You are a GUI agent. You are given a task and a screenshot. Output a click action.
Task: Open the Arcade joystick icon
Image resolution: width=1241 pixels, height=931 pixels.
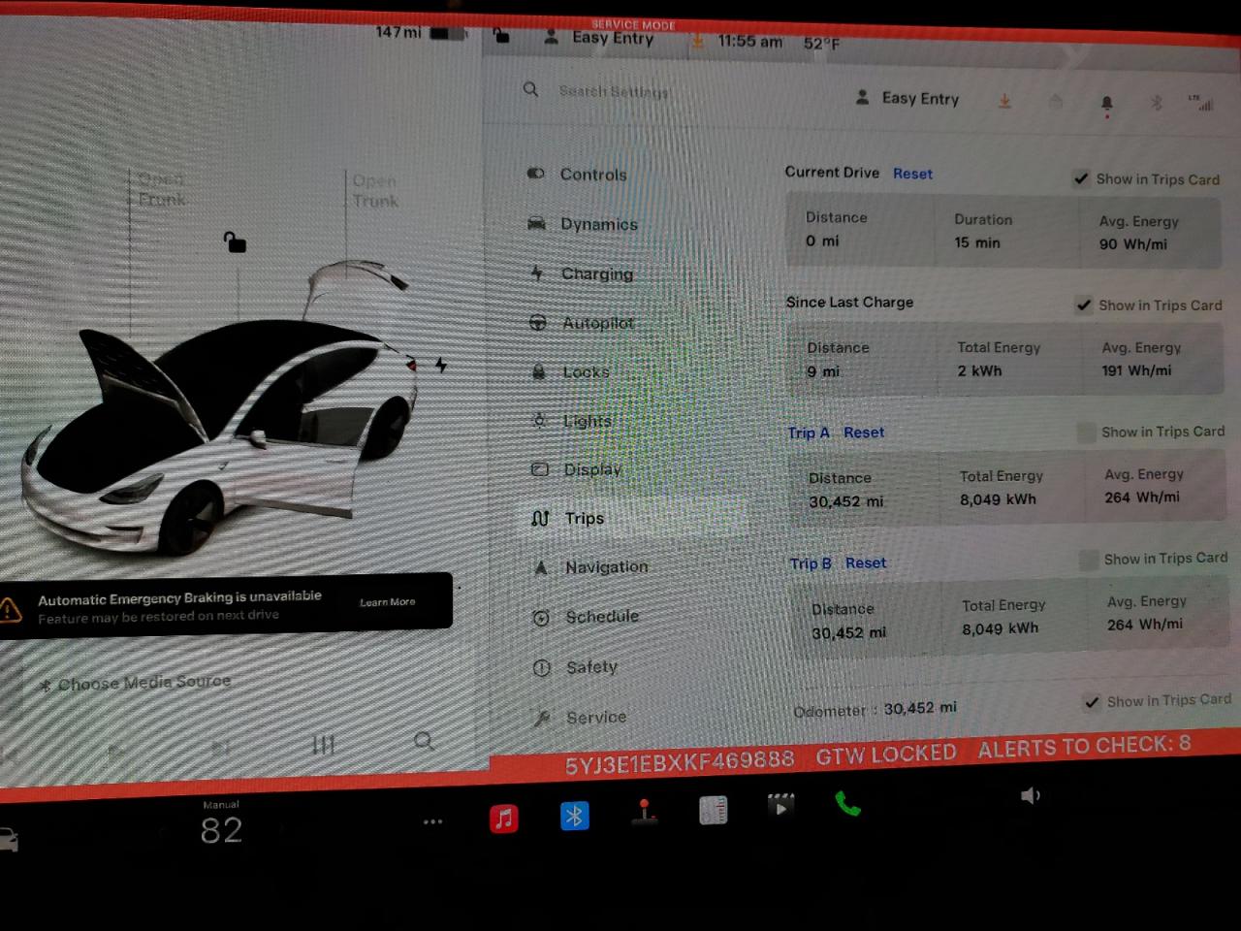[644, 812]
